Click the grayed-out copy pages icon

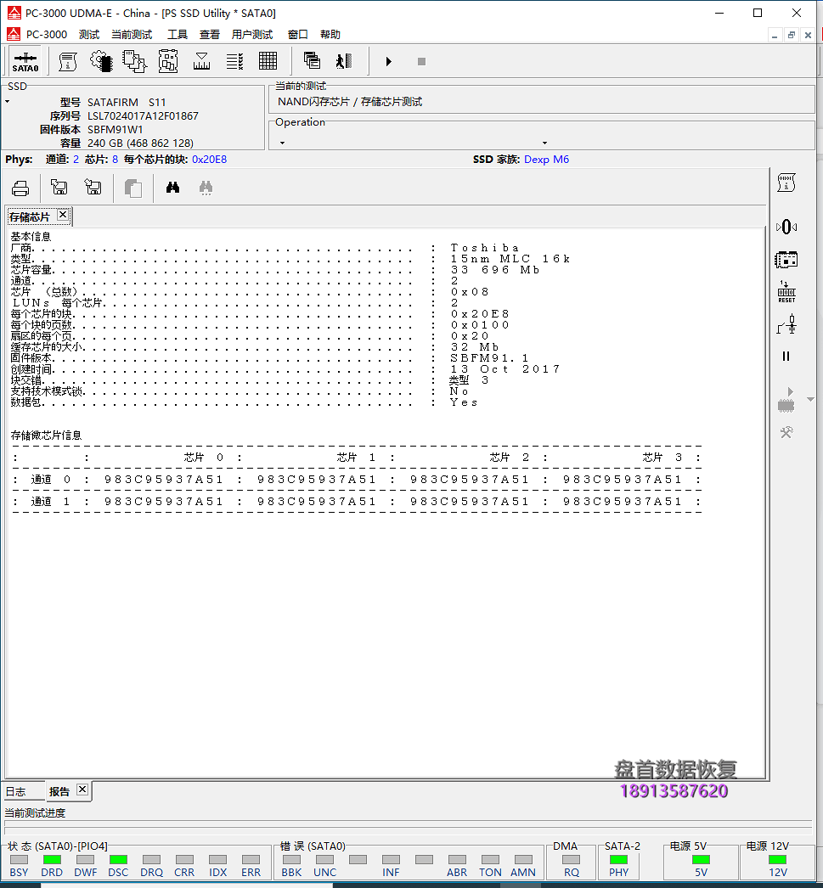click(x=133, y=188)
